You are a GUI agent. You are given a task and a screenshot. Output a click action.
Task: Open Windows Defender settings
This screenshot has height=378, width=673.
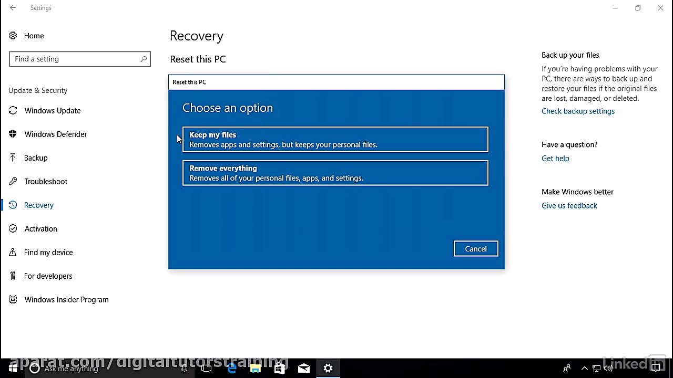55,134
